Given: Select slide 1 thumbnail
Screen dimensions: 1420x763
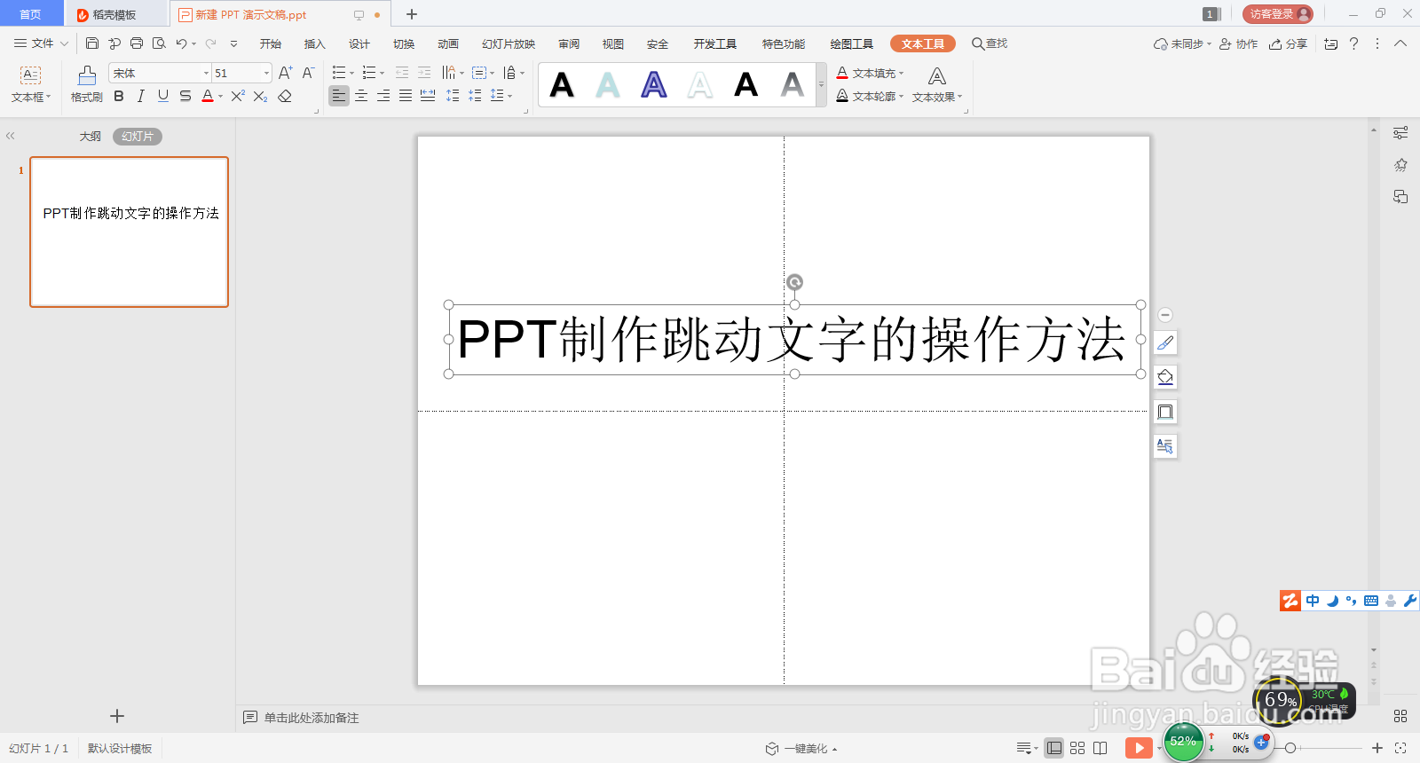Looking at the screenshot, I should click(x=130, y=232).
